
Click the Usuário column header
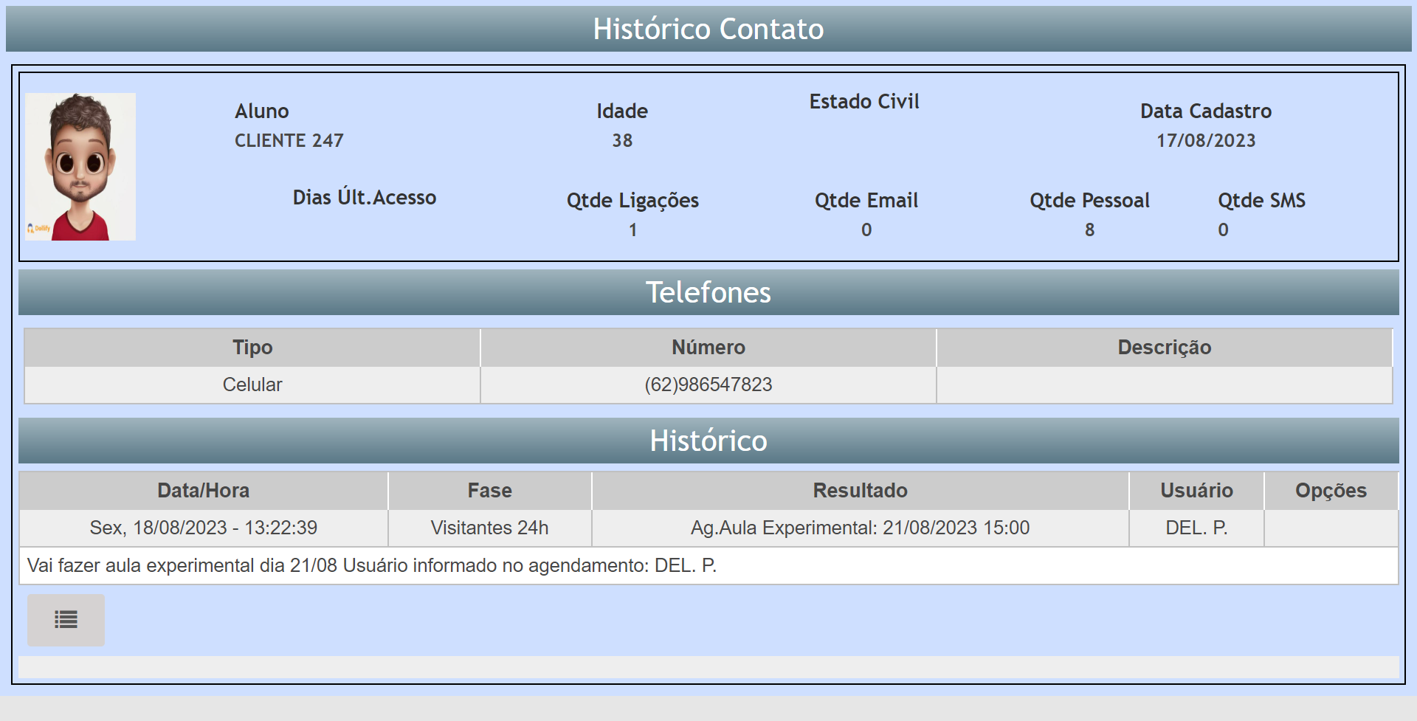[x=1196, y=491]
